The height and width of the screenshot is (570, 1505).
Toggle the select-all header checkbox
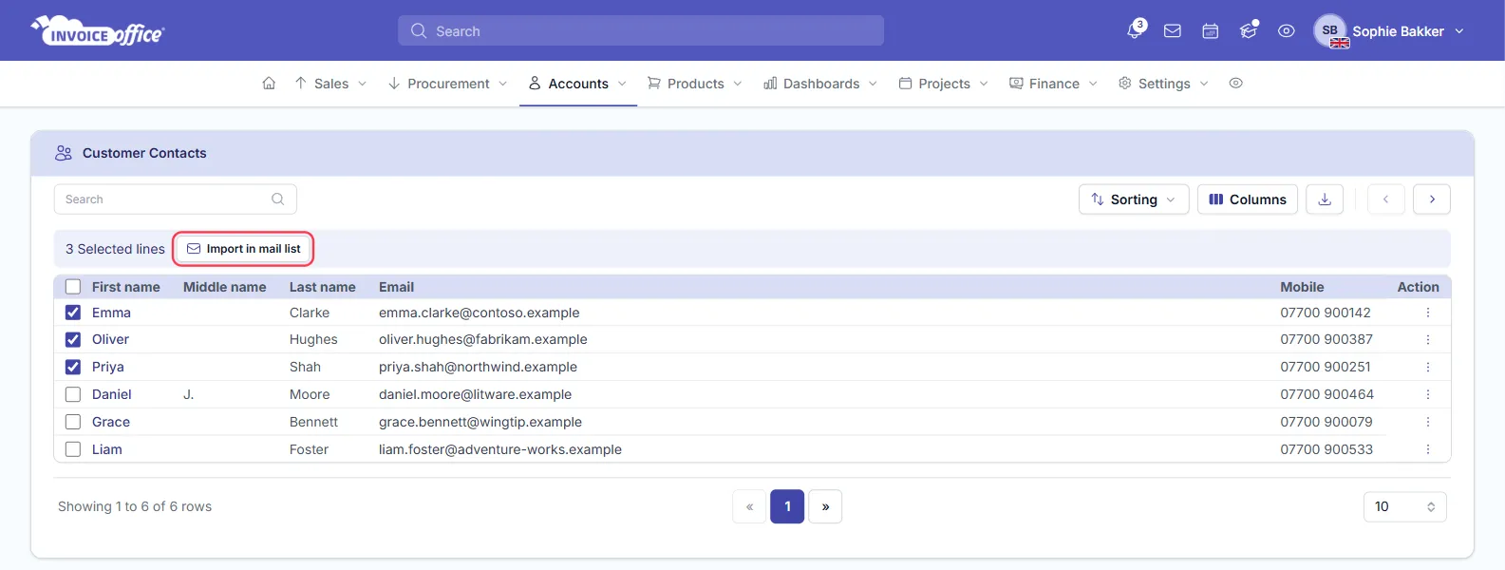(x=73, y=287)
